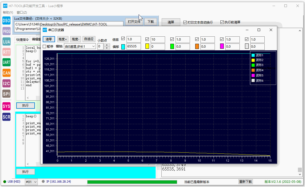Image resolution: width=305 pixels, height=187 pixels.
Task: Click the 下载 download button
Action: click(x=151, y=21)
